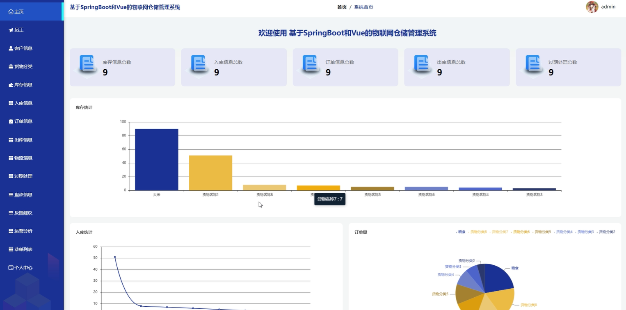Click the 订单量 chart title
Viewport: 626px width, 310px height.
(x=361, y=232)
